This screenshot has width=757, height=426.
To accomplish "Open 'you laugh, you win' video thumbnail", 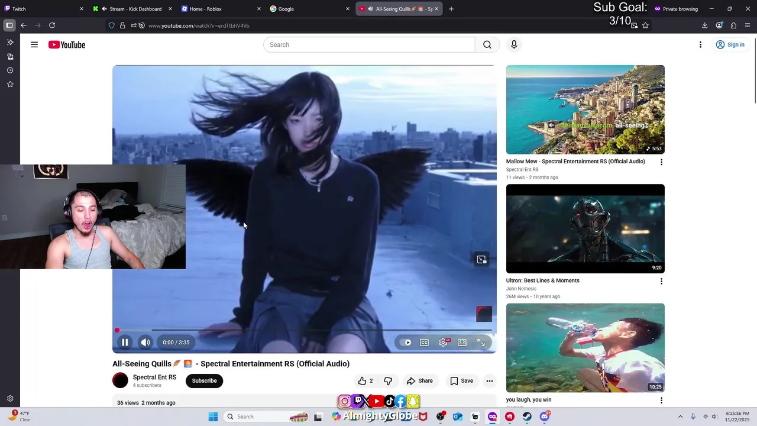I will point(585,347).
